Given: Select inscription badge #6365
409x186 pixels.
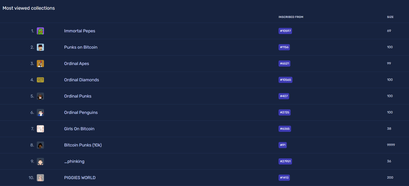Looking at the screenshot, I should [285, 129].
